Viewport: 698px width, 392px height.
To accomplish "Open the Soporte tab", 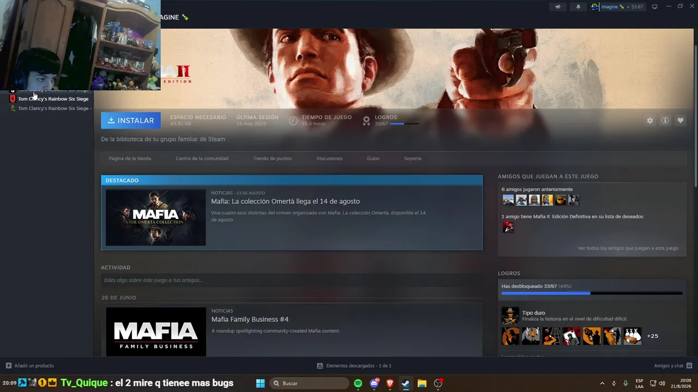I will coord(413,158).
